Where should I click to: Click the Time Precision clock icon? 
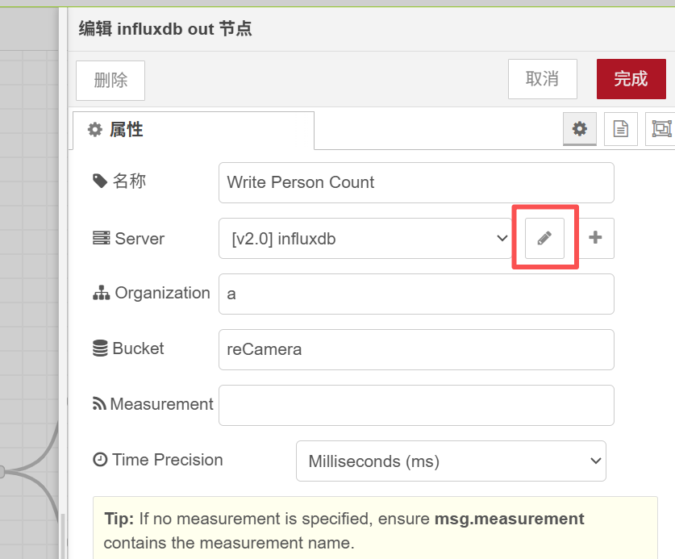coord(101,460)
